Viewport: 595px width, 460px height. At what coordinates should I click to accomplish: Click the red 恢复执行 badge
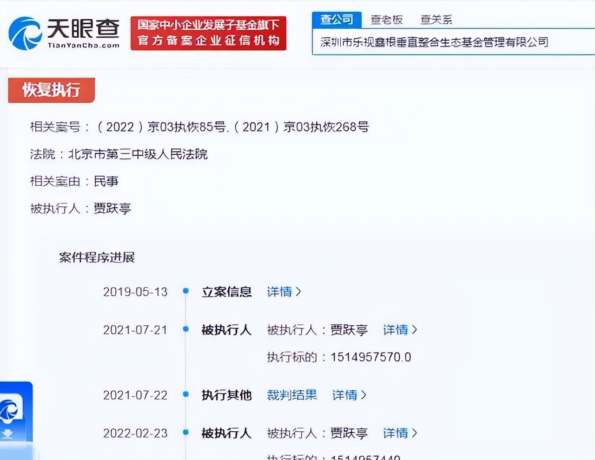pos(52,90)
